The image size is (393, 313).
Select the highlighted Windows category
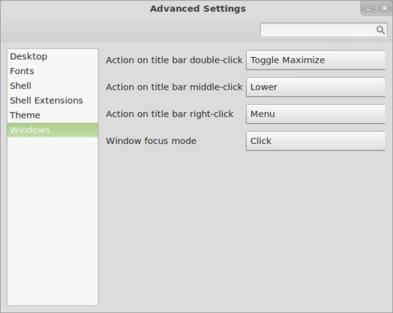pos(30,130)
